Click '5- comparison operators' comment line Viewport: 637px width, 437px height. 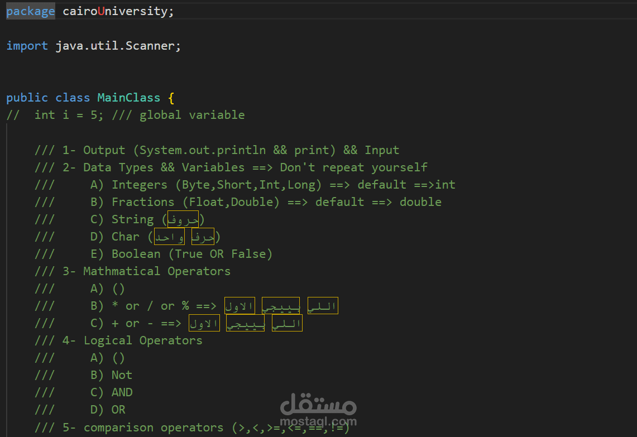[191, 428]
